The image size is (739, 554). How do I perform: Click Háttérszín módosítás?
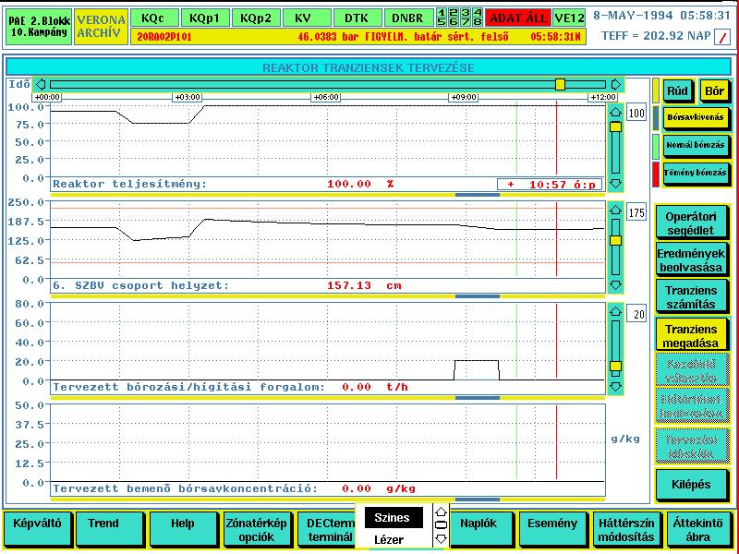point(626,529)
